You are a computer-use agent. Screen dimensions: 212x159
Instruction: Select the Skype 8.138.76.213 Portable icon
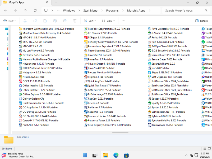pyautogui.click(x=149, y=73)
